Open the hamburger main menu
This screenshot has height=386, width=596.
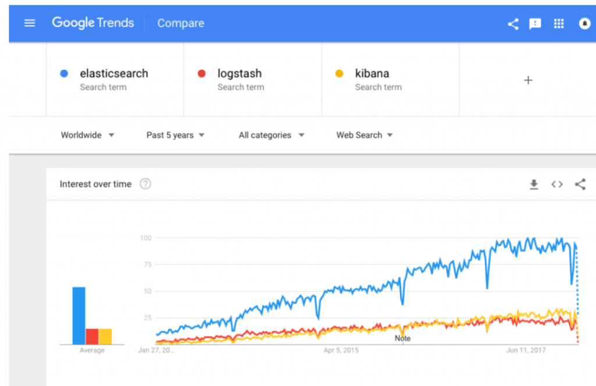[x=30, y=23]
